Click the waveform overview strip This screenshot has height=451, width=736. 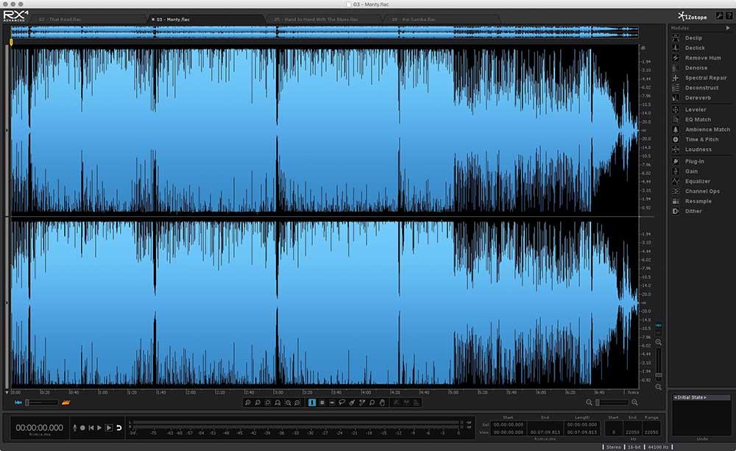(x=325, y=32)
